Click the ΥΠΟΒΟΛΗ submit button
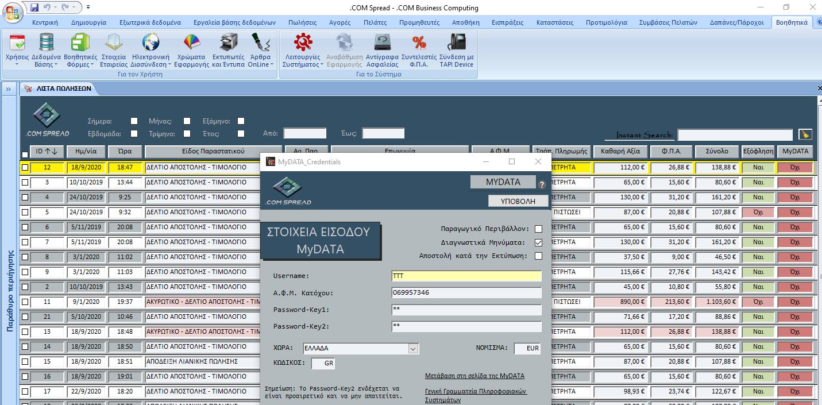Screen dimensions: 822x405 coord(518,201)
